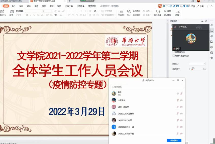Open the 形状 shapes tool
Image resolution: width=215 pixels, height=144 pixels.
(x=129, y=13)
